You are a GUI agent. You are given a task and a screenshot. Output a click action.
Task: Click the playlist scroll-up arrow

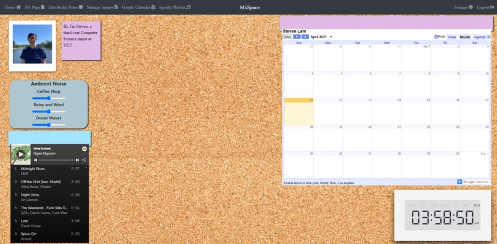coord(86,168)
